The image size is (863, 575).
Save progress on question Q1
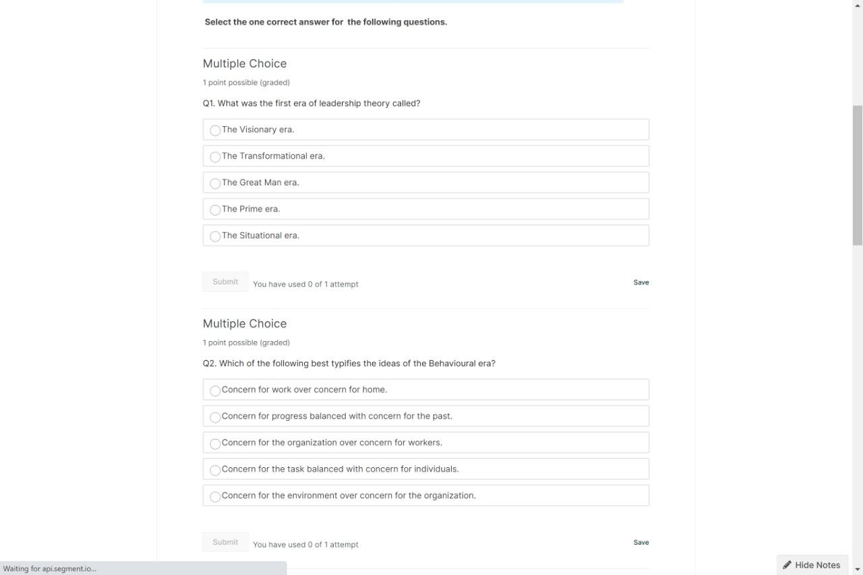[641, 282]
